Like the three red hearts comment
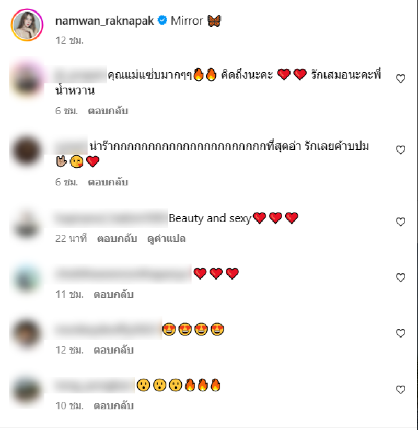Viewport: 418px width, 430px height. (400, 277)
